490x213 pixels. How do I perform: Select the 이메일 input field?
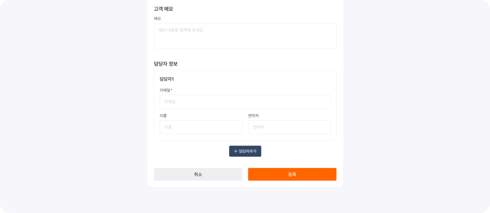245,102
